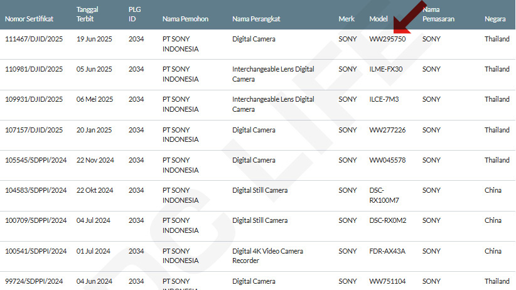The image size is (516, 290).
Task: Select certificate number 110981/DJID/2025
Action: 34,69
